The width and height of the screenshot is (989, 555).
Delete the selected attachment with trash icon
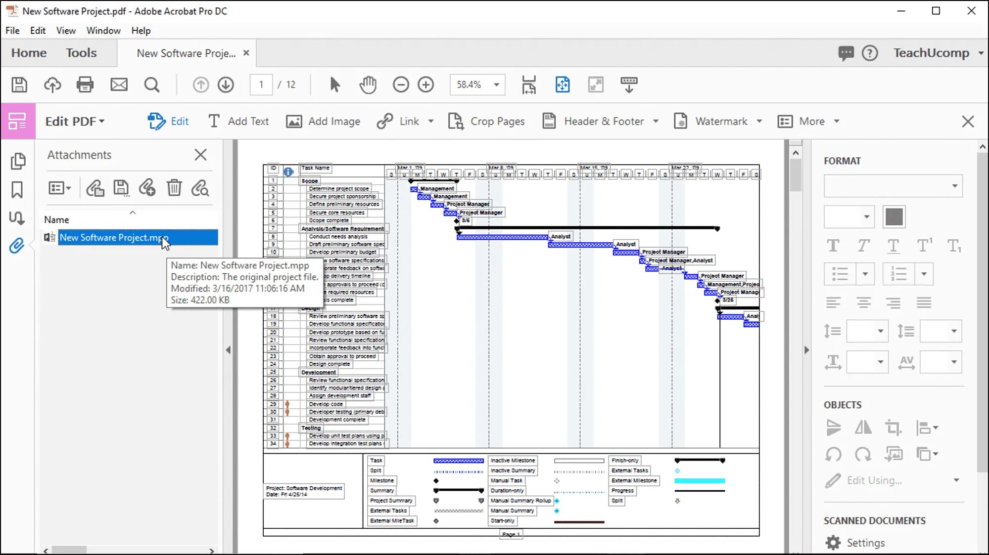tap(174, 188)
